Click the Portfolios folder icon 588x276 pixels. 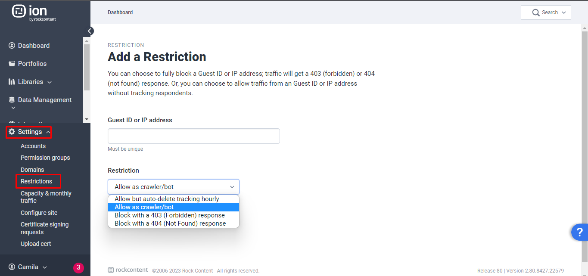tap(12, 64)
